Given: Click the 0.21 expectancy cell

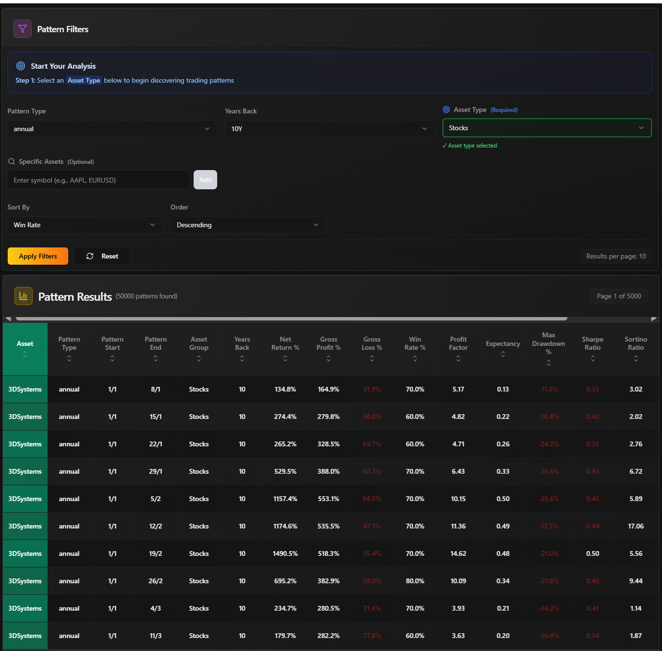Looking at the screenshot, I should pyautogui.click(x=503, y=608).
